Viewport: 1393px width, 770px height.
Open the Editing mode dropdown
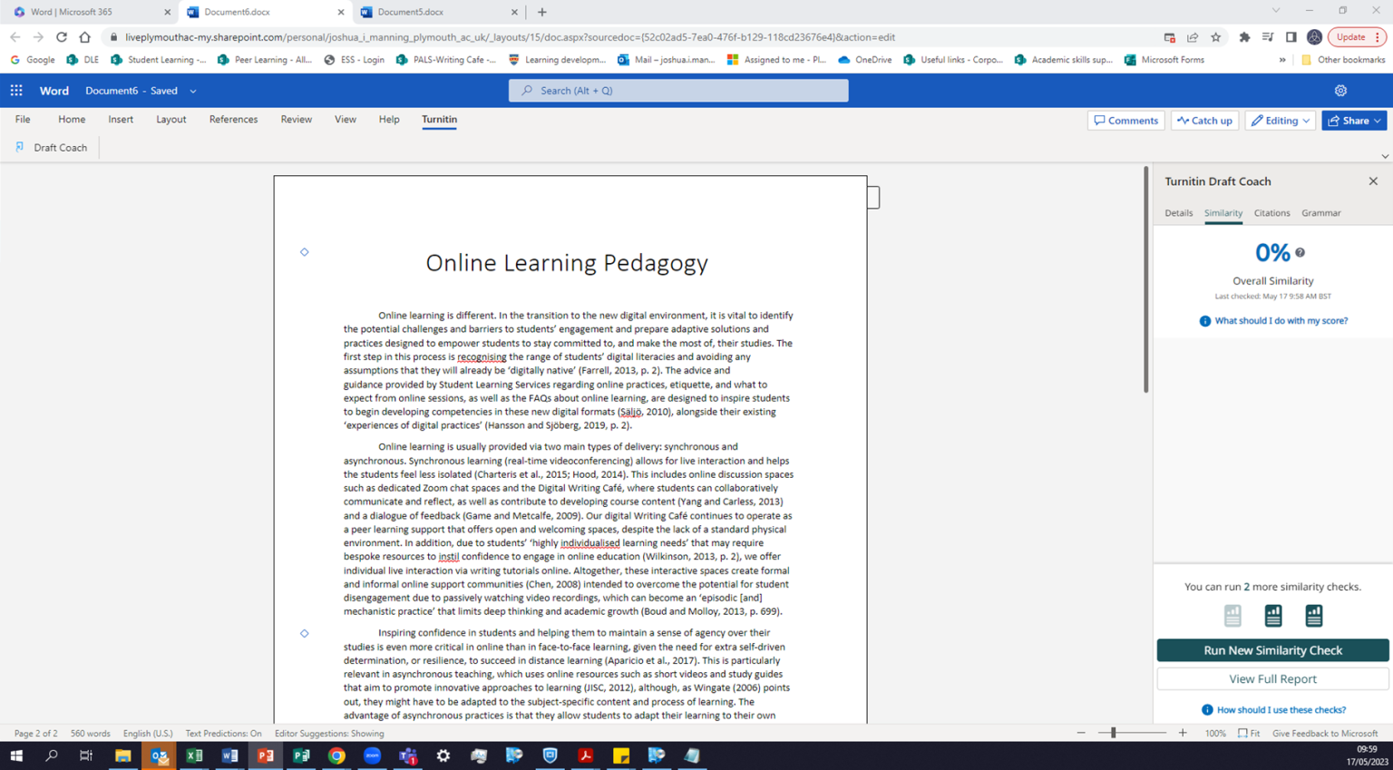click(1280, 120)
